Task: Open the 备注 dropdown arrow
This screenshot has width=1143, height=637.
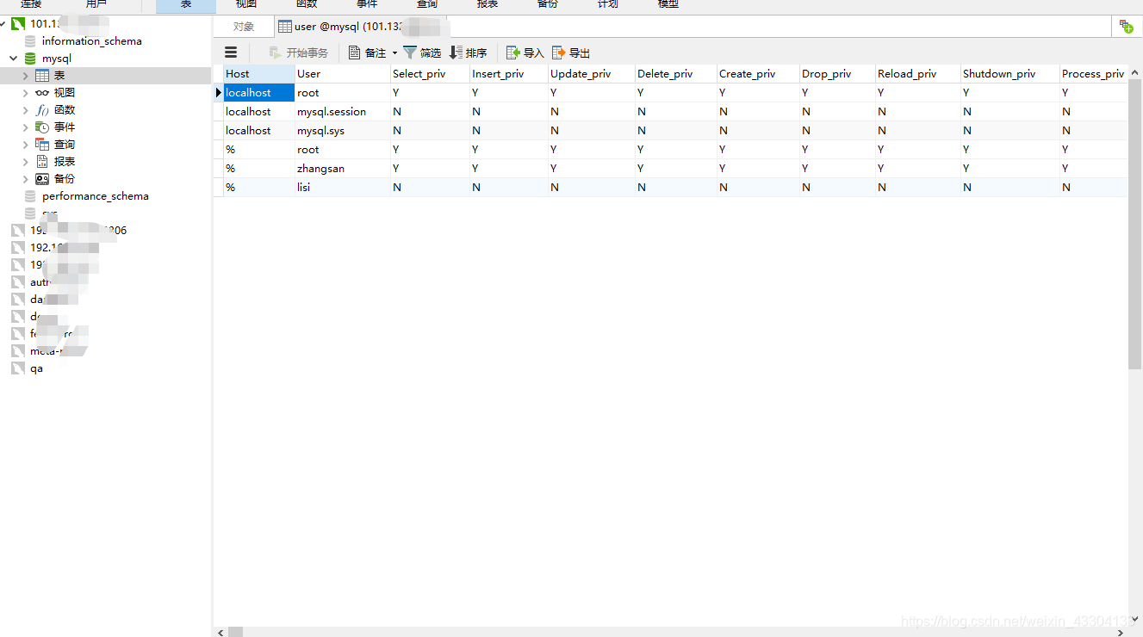Action: tap(394, 53)
